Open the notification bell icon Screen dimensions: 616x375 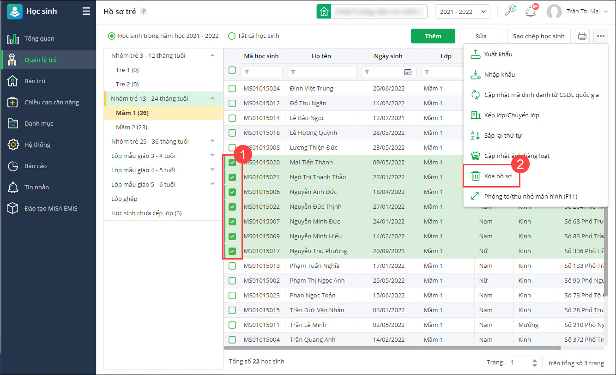tap(531, 12)
